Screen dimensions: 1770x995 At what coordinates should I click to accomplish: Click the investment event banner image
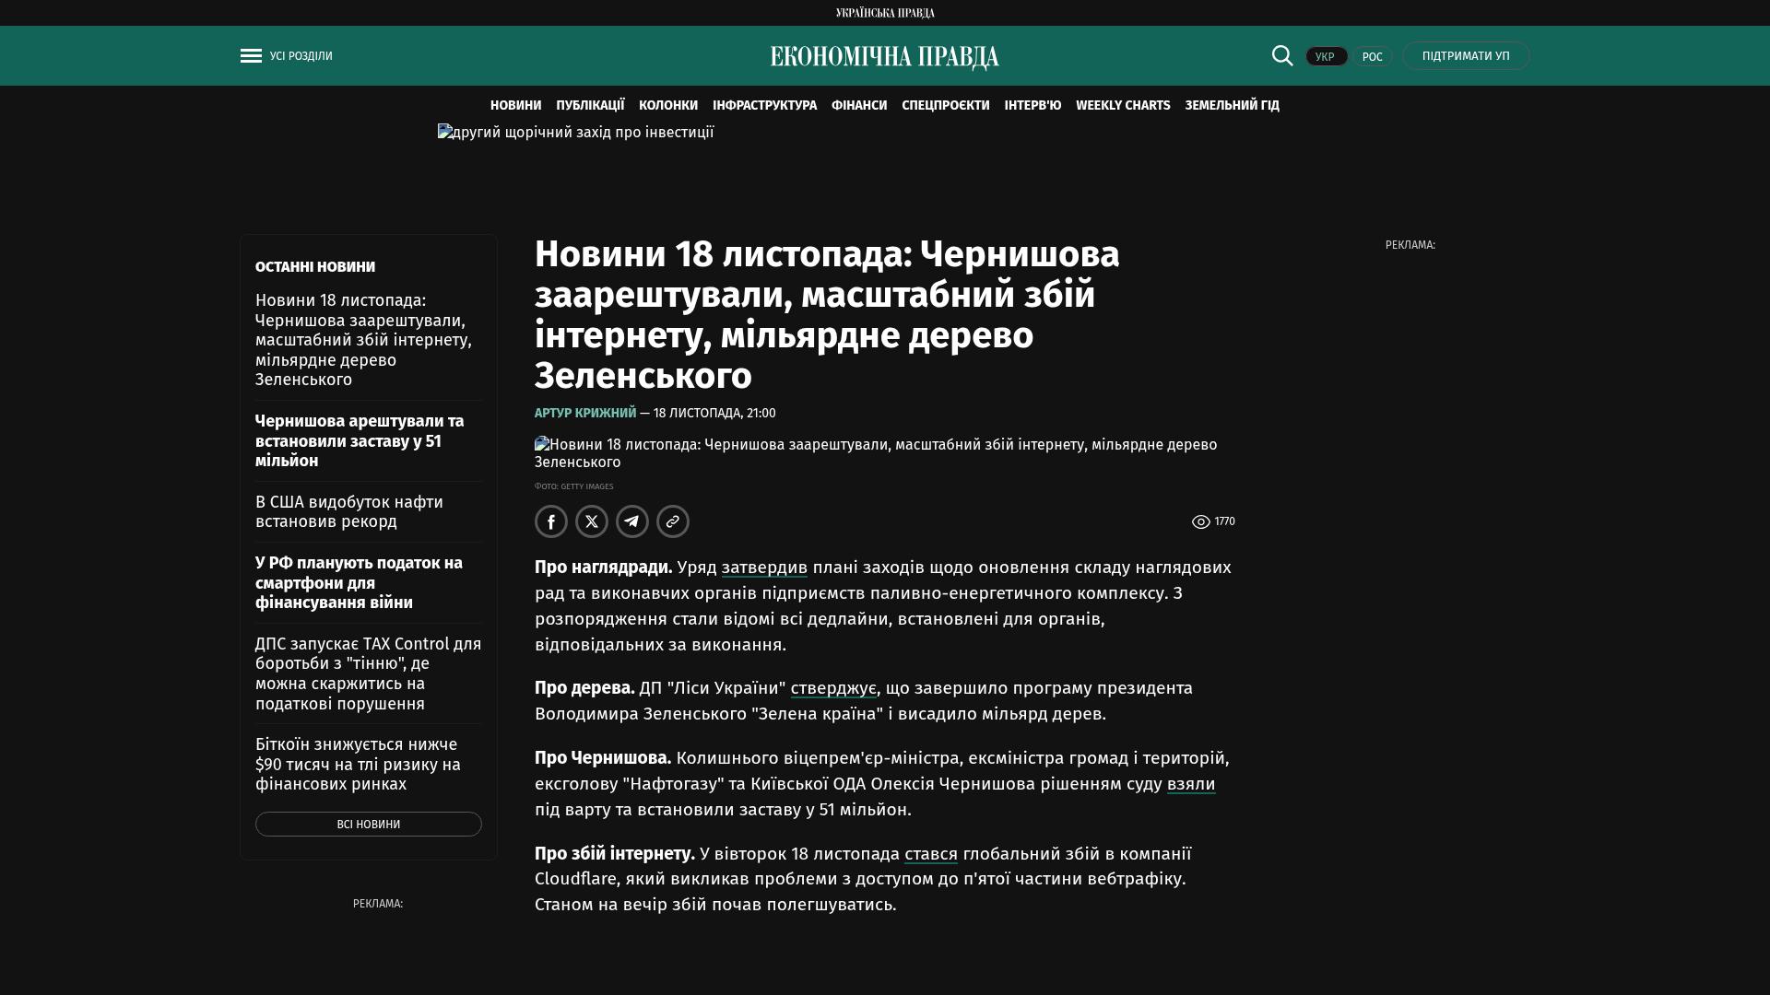click(575, 133)
